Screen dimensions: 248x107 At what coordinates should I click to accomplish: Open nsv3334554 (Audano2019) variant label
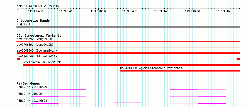pyautogui.click(x=42, y=62)
